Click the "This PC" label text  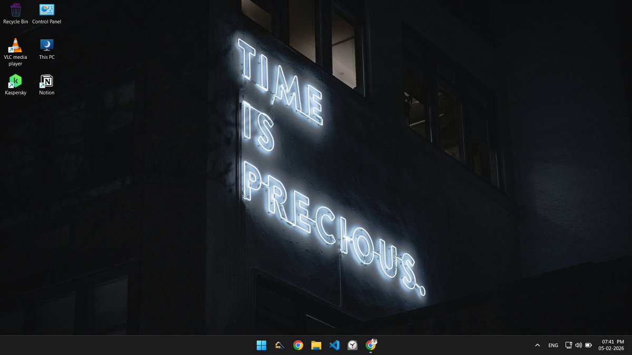tap(47, 57)
